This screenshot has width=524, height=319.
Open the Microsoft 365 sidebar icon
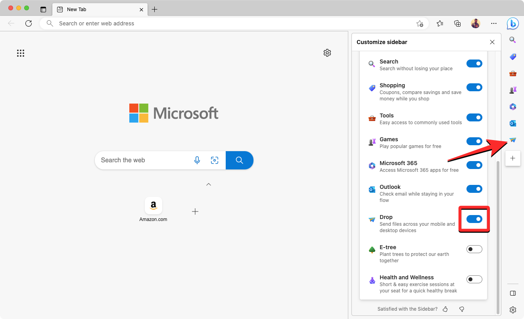point(512,107)
